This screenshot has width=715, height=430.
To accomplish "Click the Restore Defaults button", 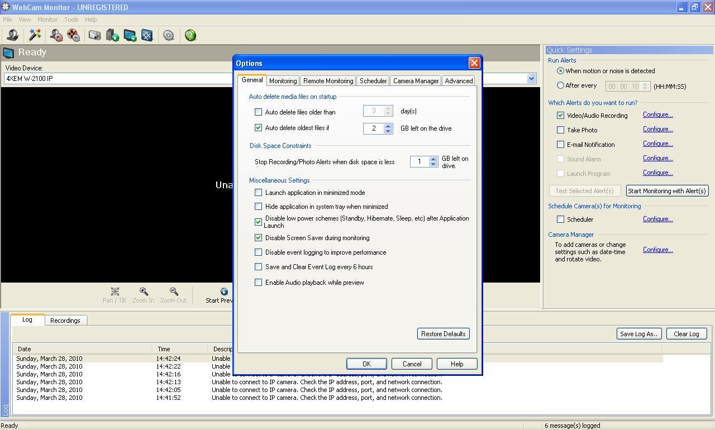I will pyautogui.click(x=443, y=333).
